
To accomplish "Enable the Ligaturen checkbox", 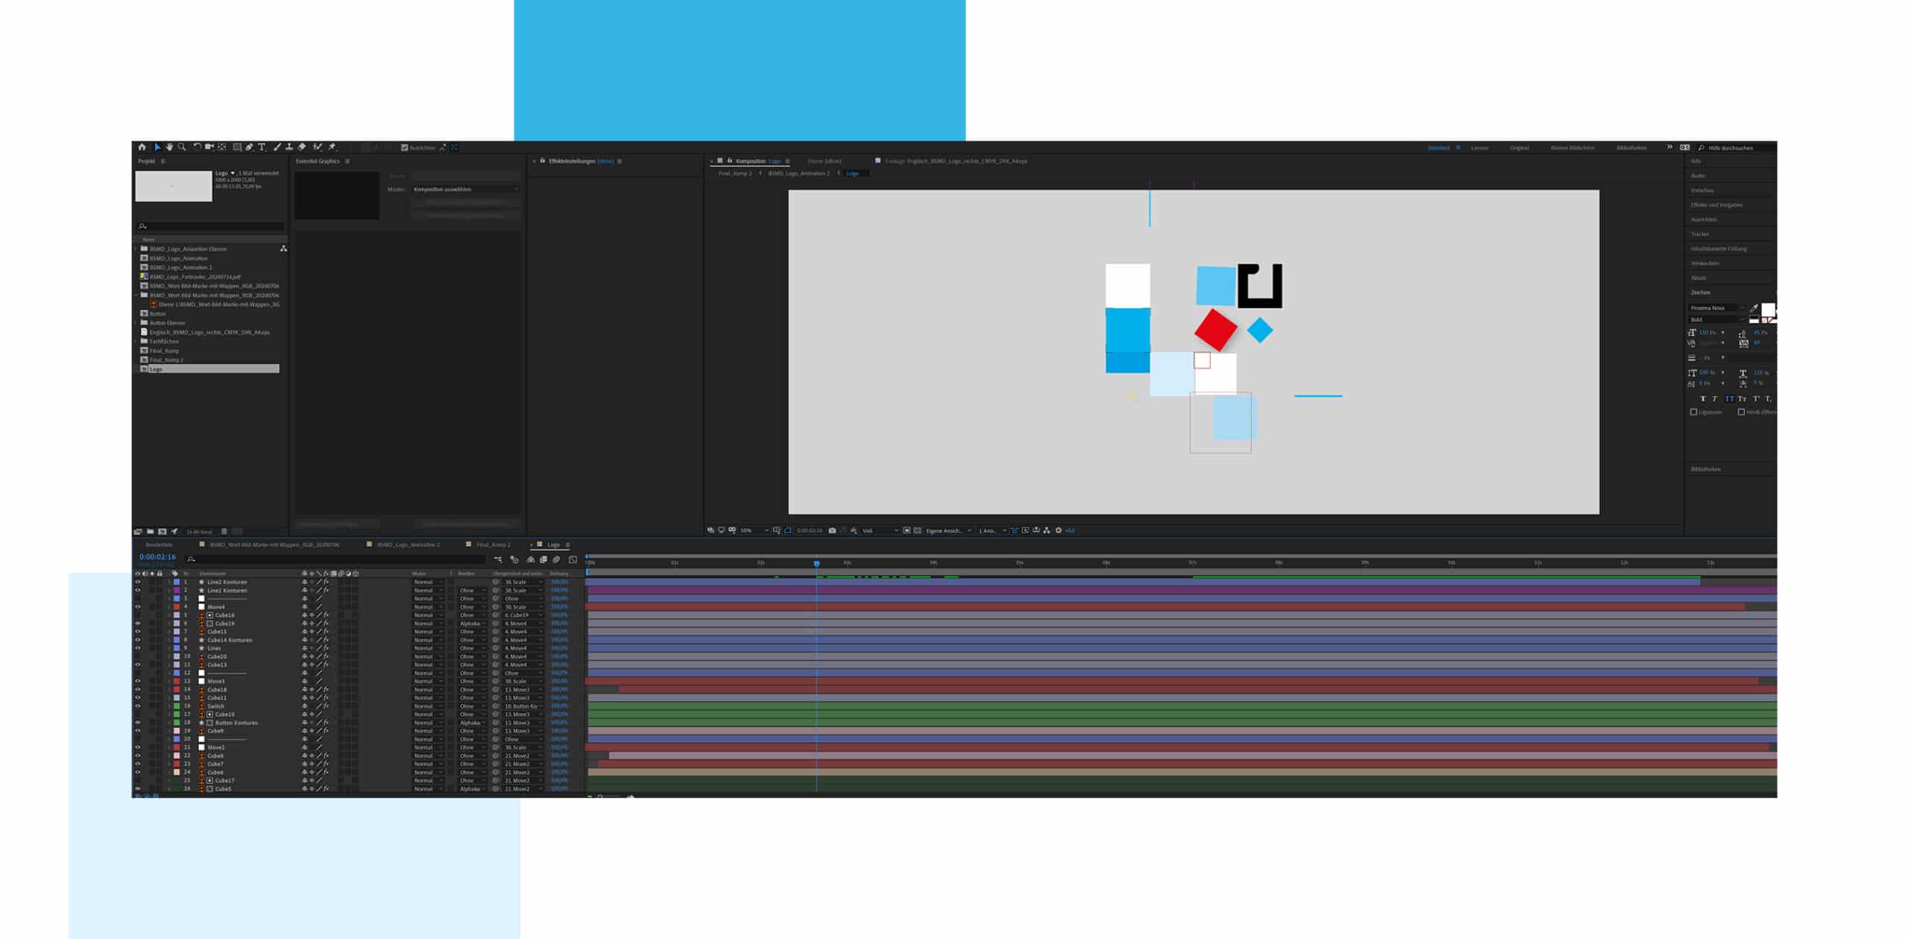I will (x=1693, y=412).
